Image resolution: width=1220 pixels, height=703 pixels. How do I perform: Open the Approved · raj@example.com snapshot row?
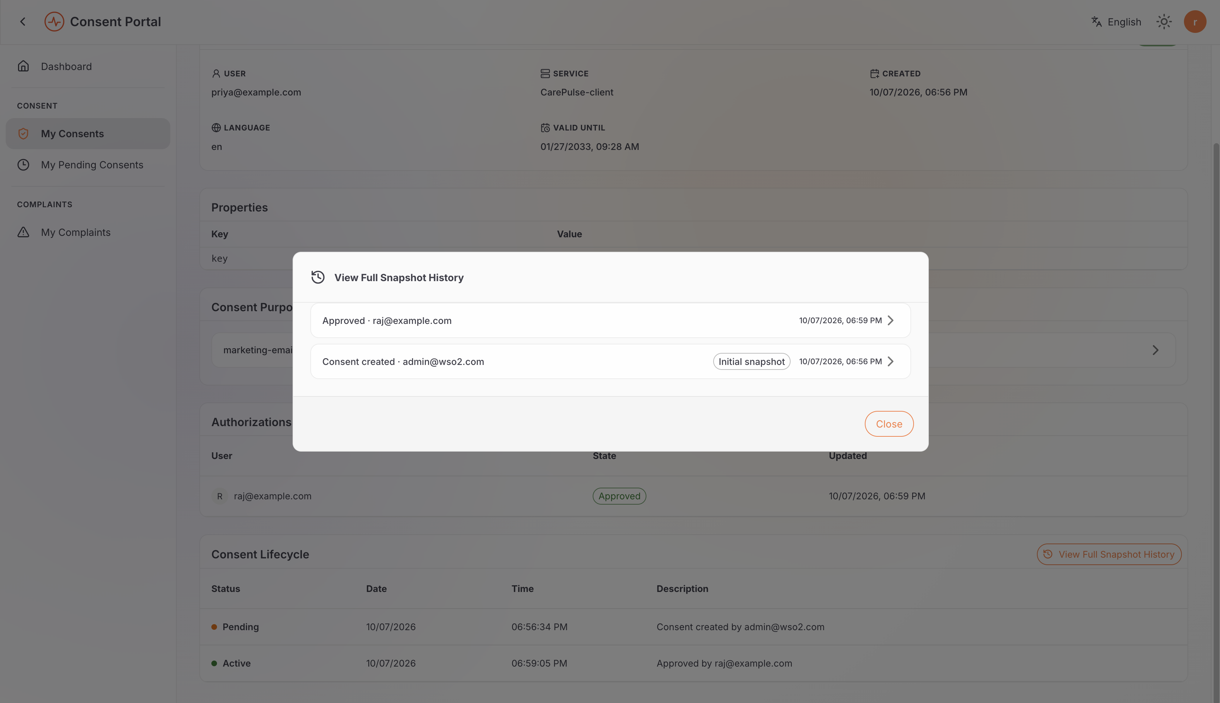tap(610, 320)
